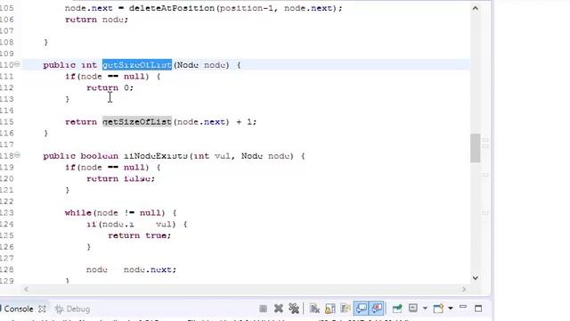The width and height of the screenshot is (570, 321).
Task: Click getSizeOfList call on line 115
Action: click(137, 121)
